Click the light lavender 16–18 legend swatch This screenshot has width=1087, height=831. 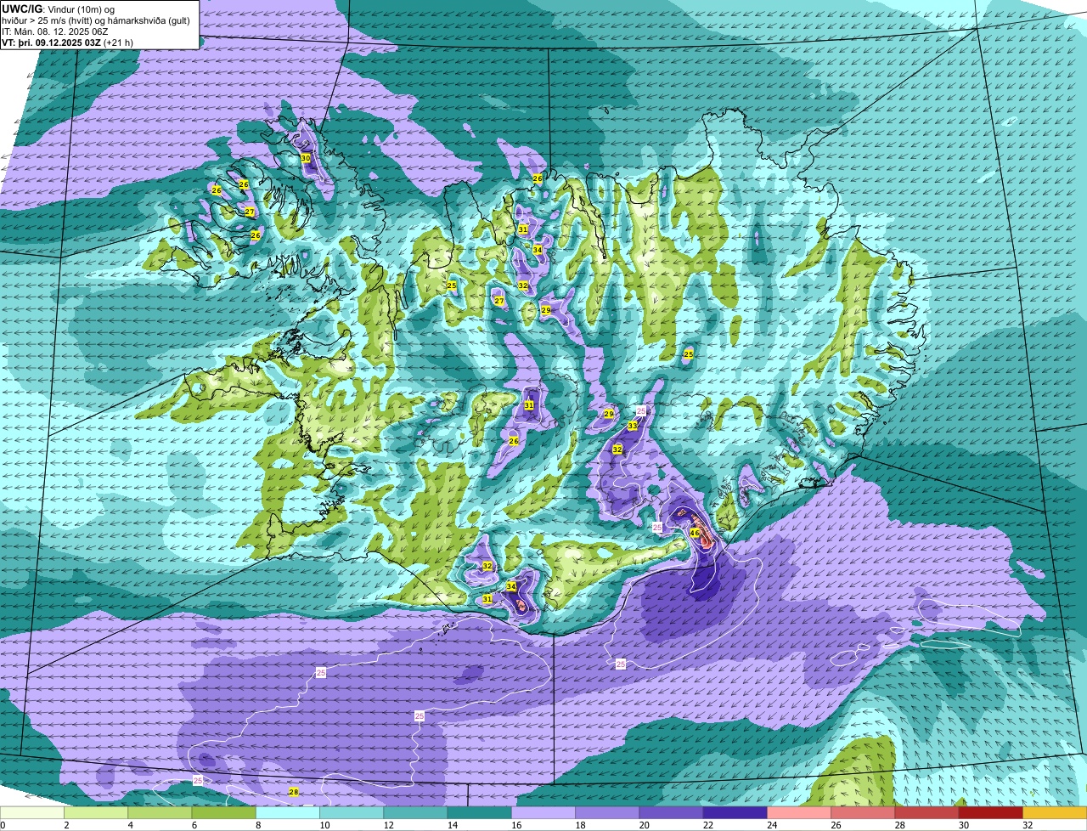[x=543, y=813]
